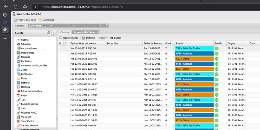Click CLO - Cierre event at 12:14:25
The height and width of the screenshot is (130, 260).
tap(194, 69)
